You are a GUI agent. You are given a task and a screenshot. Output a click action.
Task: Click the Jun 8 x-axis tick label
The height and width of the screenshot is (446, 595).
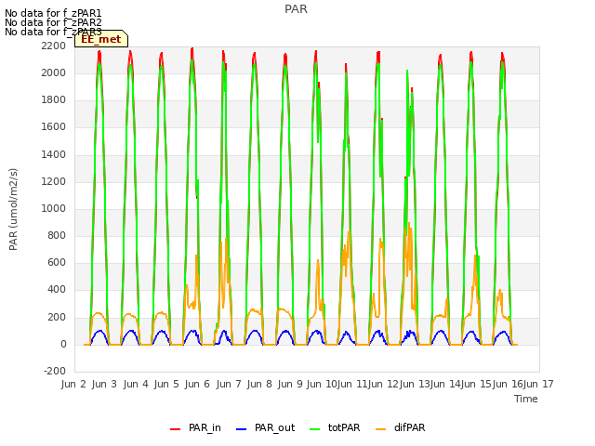tap(259, 384)
